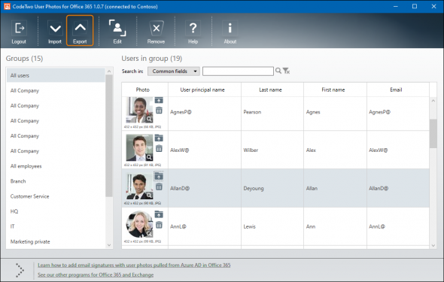The width and height of the screenshot is (444, 282).
Task: Clear the search filter icon
Action: point(286,71)
